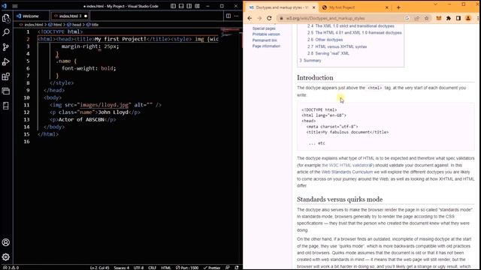Close the My first Project browser tab
Viewport: 481px width, 270px height.
click(387, 7)
